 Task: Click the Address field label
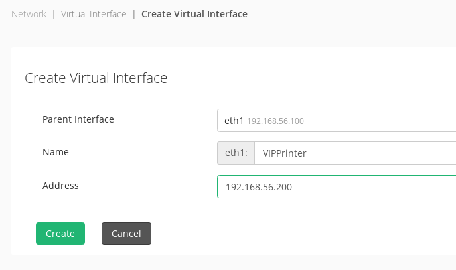(60, 186)
